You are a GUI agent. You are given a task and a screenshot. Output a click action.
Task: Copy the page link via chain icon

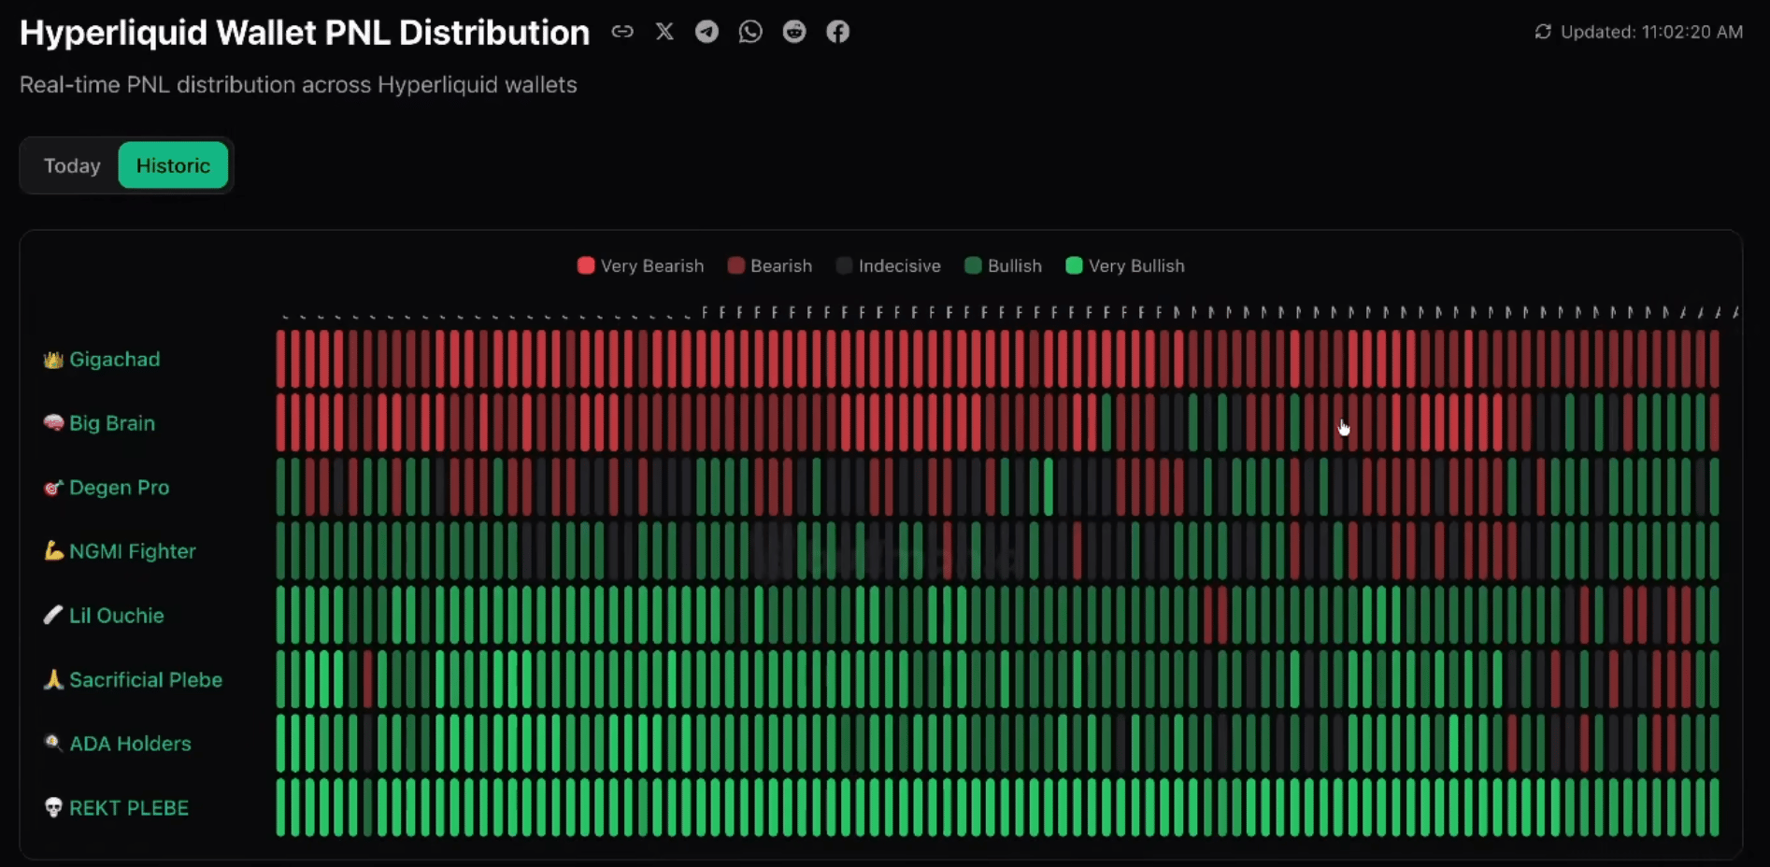(x=622, y=32)
